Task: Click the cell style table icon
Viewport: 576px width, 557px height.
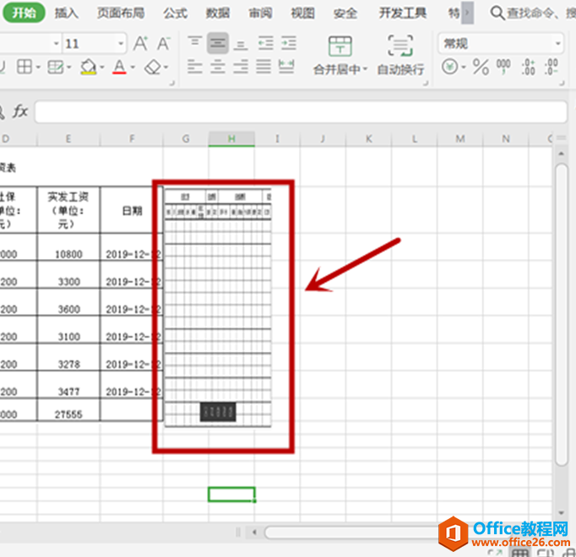Action: [56, 67]
